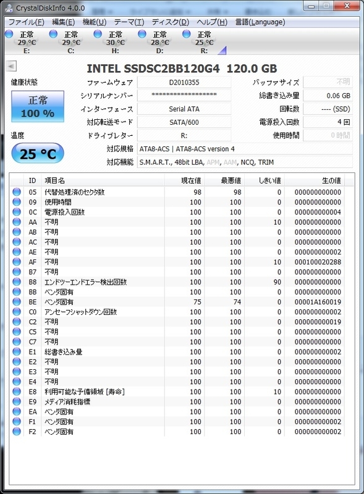The width and height of the screenshot is (364, 494).
Task: Click the status orb for ID 05
Action: tap(17, 192)
